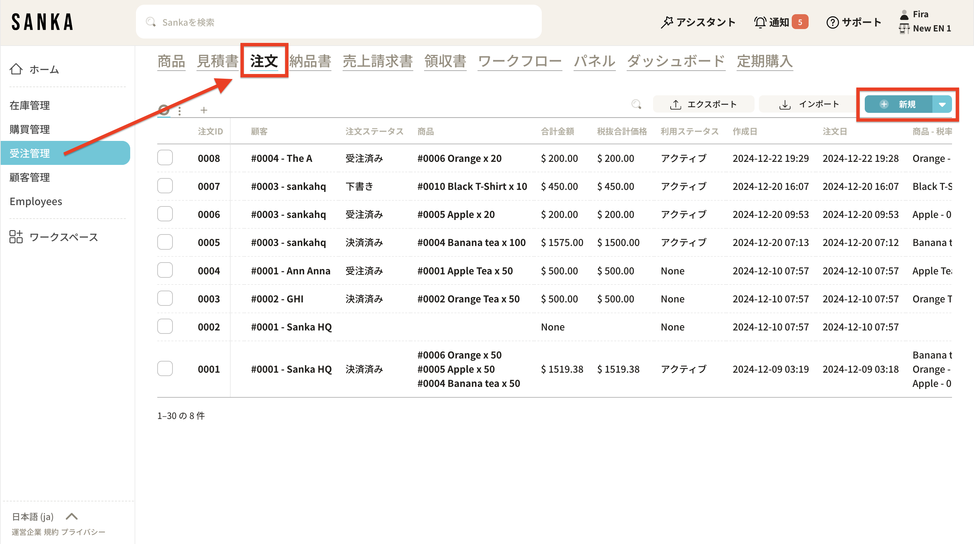974x544 pixels.
Task: Check the row for order 0001
Action: click(165, 369)
